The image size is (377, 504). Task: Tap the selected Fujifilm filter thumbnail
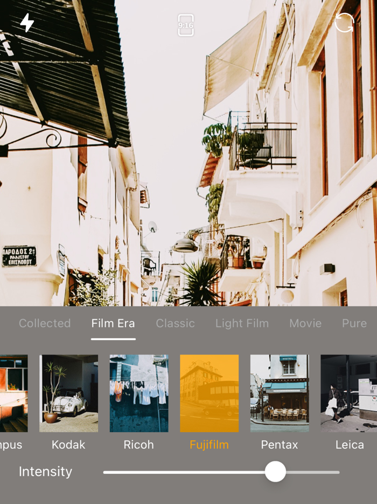209,393
